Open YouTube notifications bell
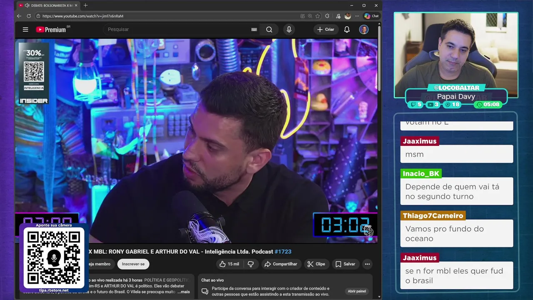Image resolution: width=533 pixels, height=300 pixels. point(347,30)
